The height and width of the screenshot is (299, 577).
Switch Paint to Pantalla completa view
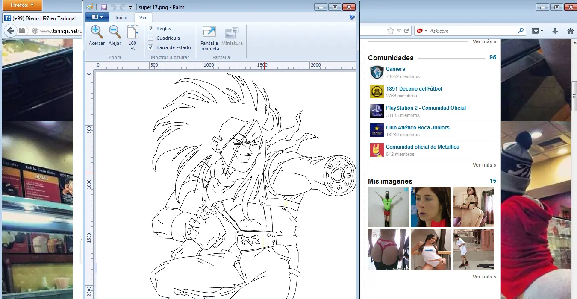pyautogui.click(x=209, y=38)
